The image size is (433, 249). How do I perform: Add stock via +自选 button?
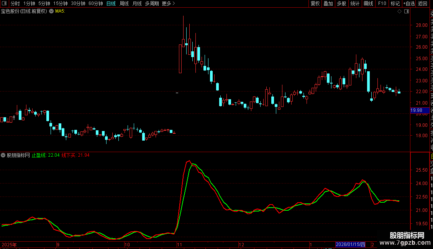[409, 3]
